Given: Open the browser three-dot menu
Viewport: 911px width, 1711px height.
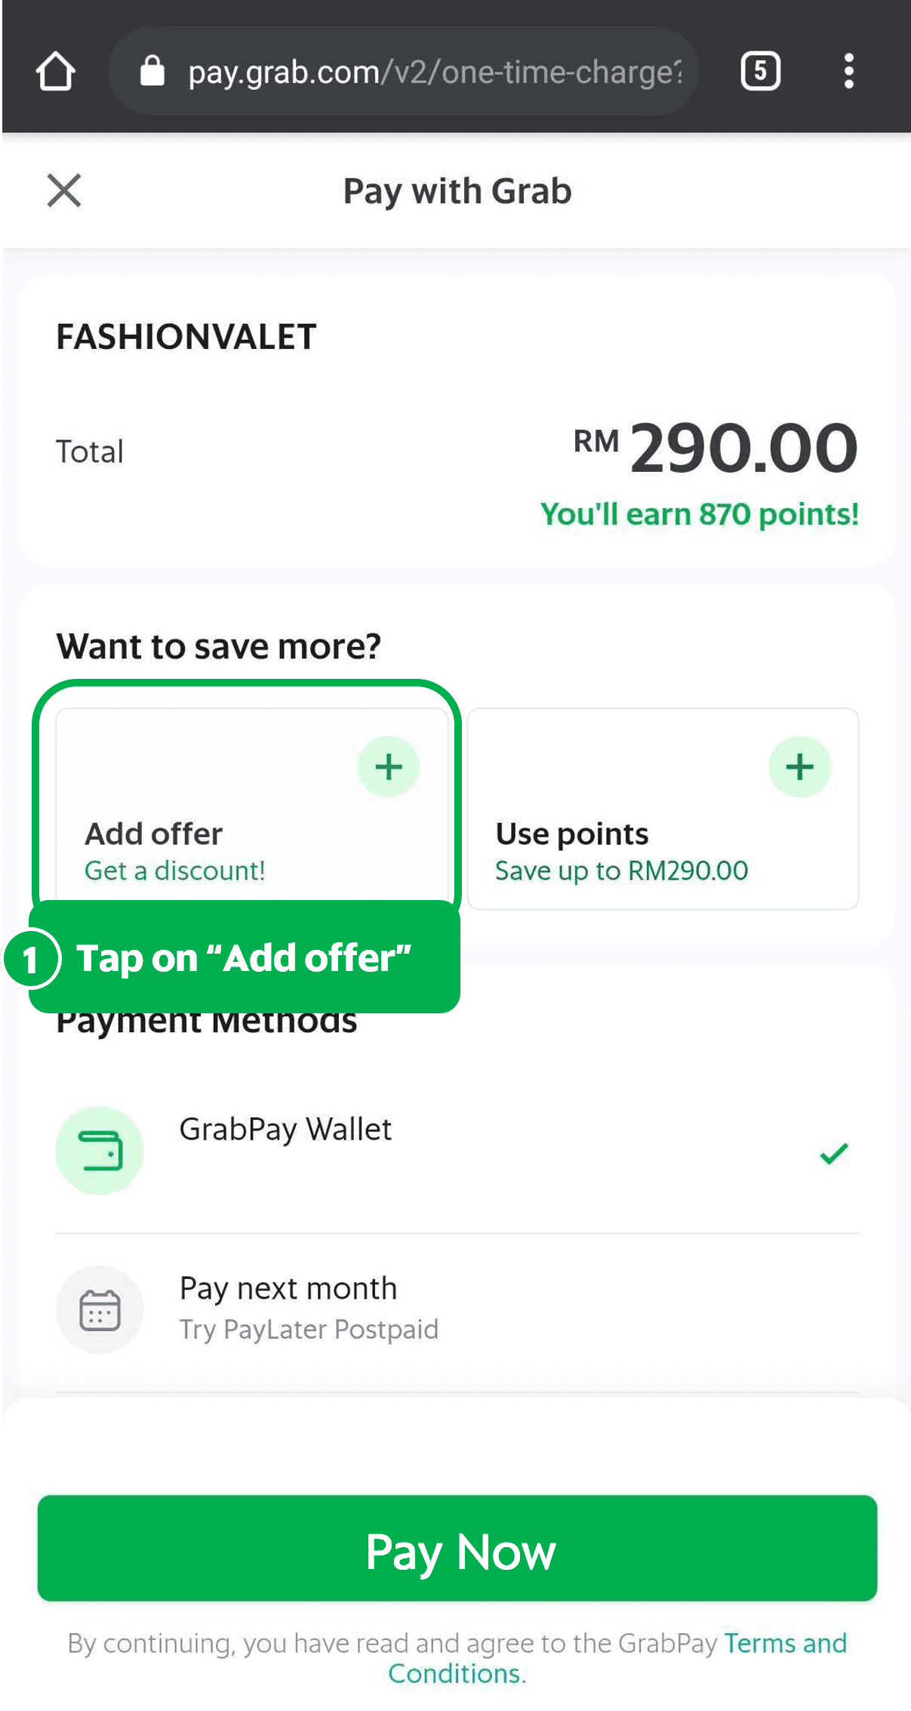Looking at the screenshot, I should [848, 71].
